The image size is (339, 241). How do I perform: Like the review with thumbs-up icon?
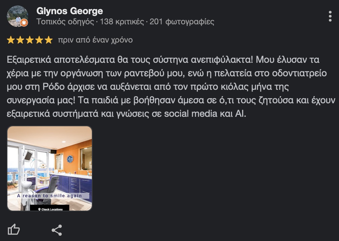(x=14, y=230)
